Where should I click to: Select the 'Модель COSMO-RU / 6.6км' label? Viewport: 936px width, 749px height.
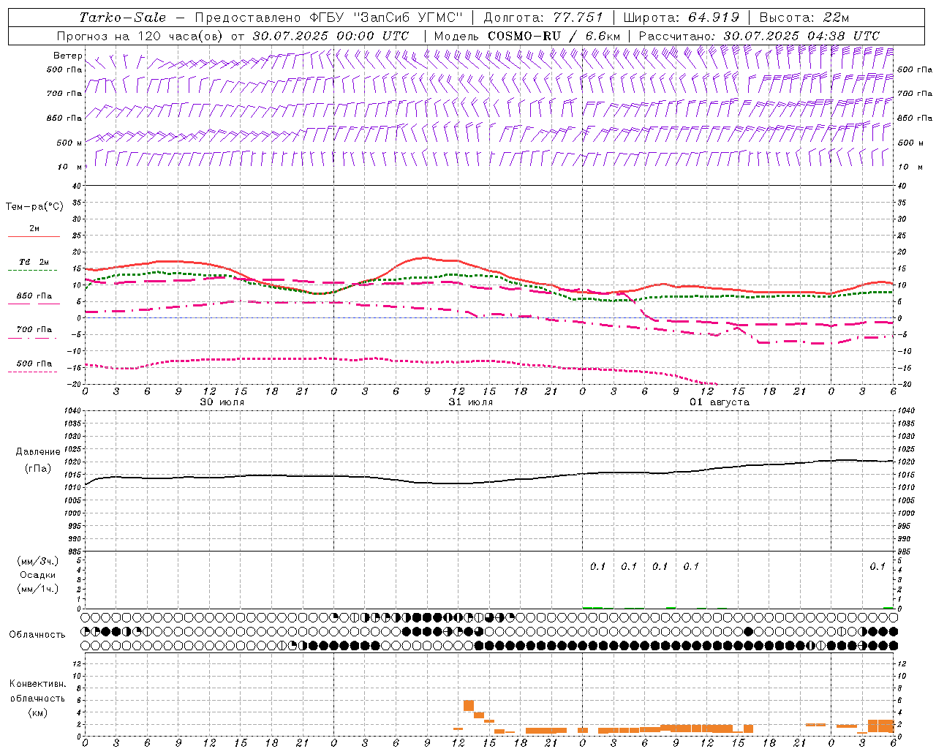click(527, 36)
